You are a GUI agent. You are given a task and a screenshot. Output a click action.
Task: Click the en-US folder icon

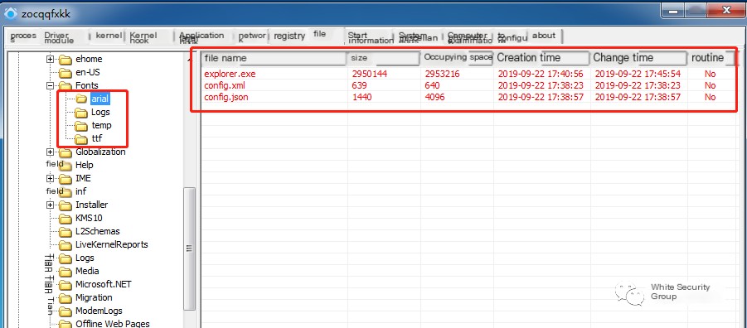point(65,73)
